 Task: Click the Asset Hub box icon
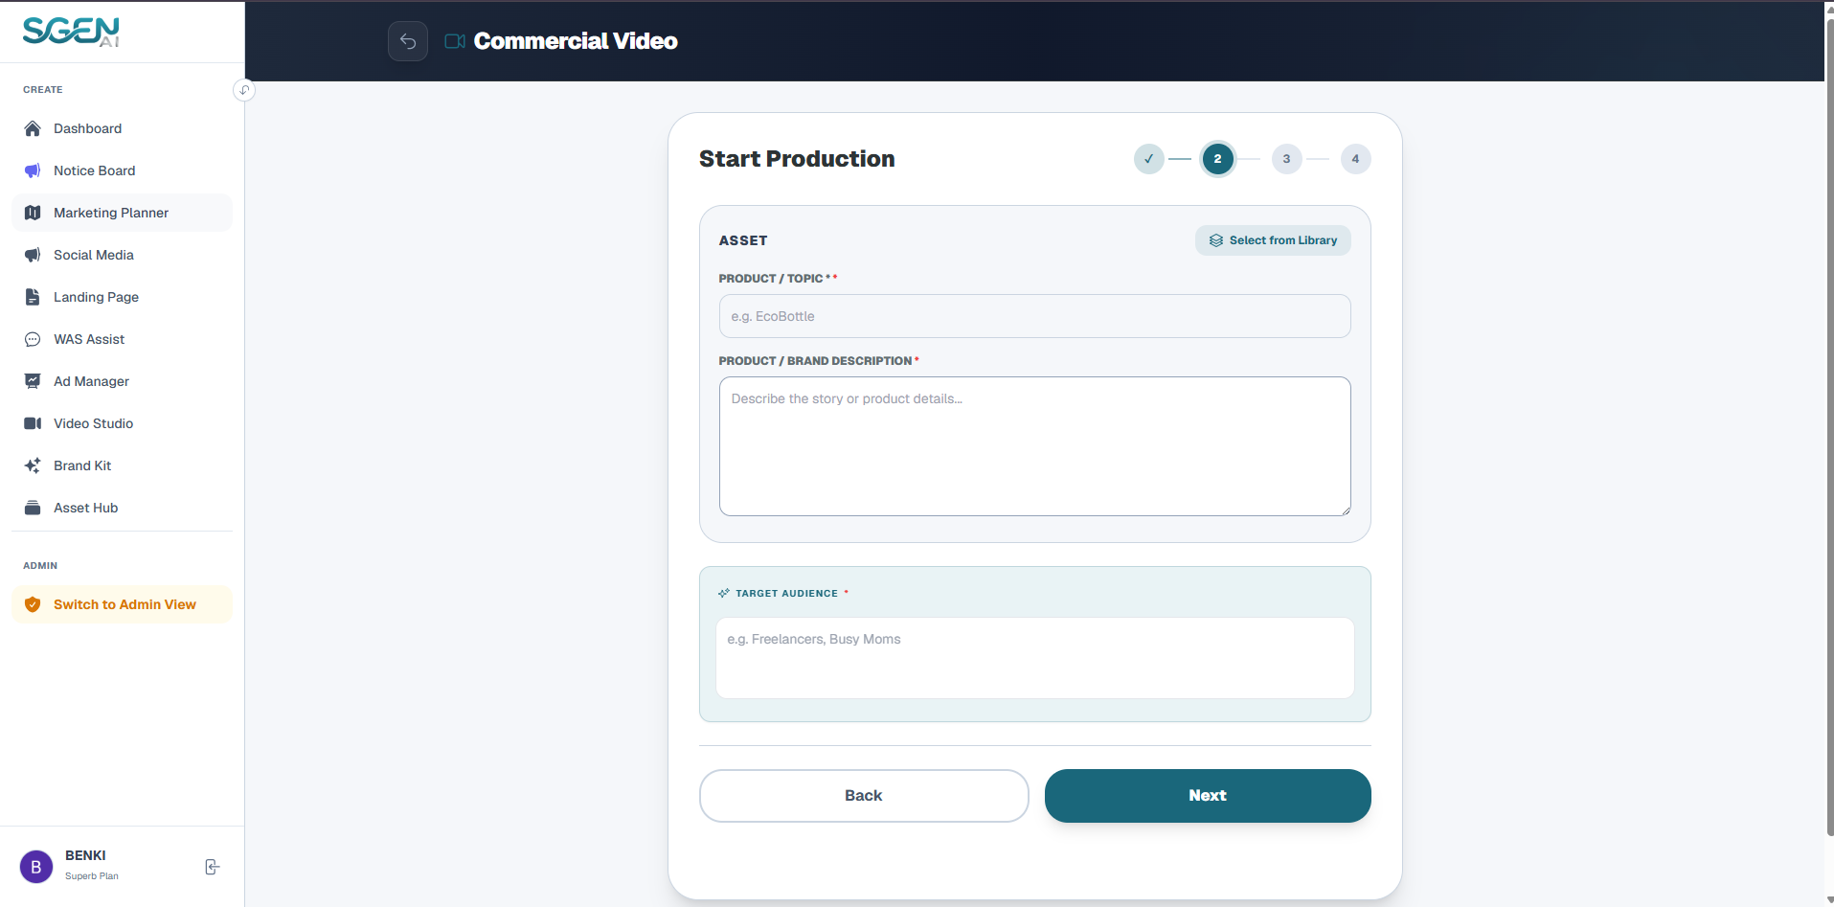pos(33,508)
